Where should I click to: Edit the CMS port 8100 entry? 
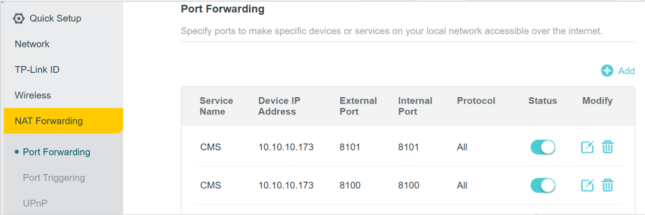tap(587, 186)
